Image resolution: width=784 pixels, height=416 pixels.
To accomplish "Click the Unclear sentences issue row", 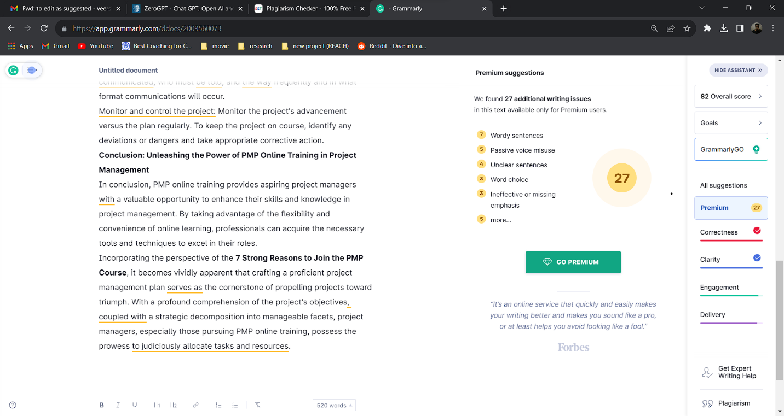I will pos(512,165).
